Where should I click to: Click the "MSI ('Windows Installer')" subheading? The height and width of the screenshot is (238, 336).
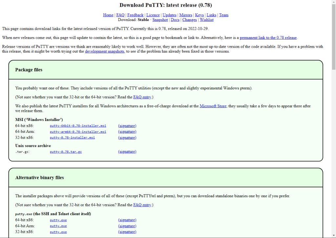tap(39, 120)
